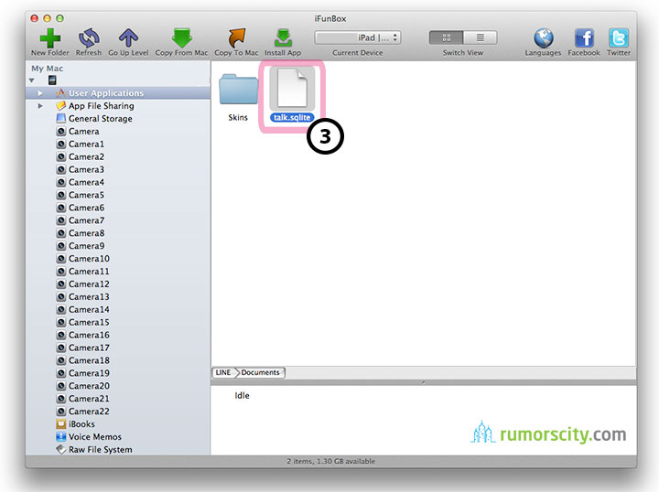This screenshot has height=492, width=659.
Task: Open the Current Device iPad dropdown
Action: pyautogui.click(x=358, y=37)
